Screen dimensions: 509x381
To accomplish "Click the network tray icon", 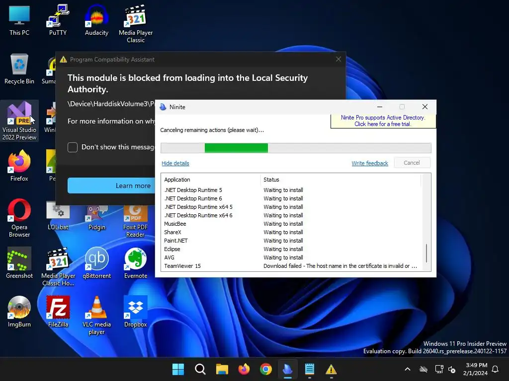I will click(439, 369).
